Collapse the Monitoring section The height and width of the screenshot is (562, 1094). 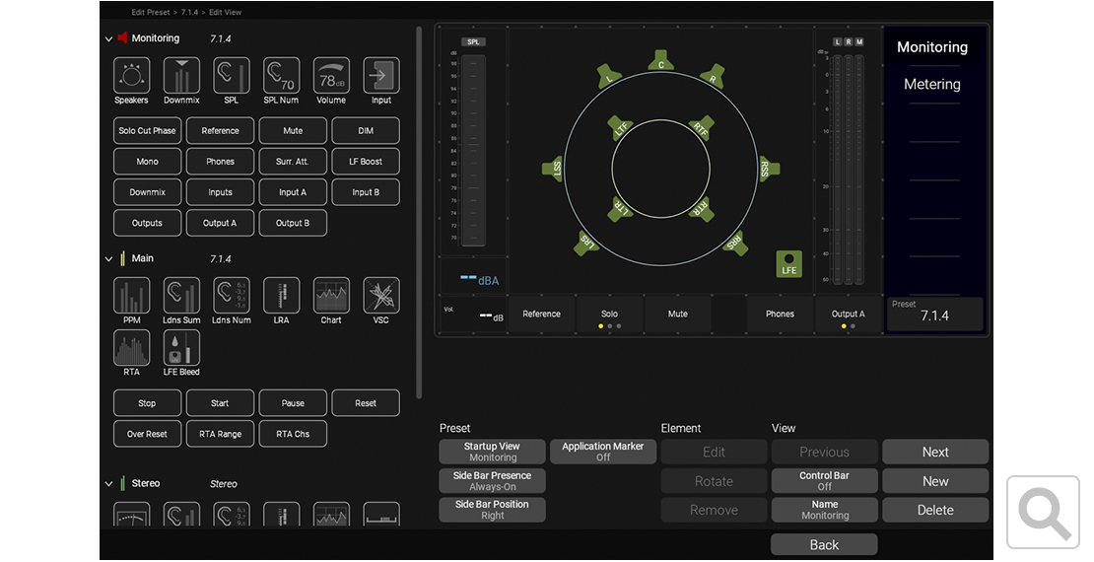point(109,39)
